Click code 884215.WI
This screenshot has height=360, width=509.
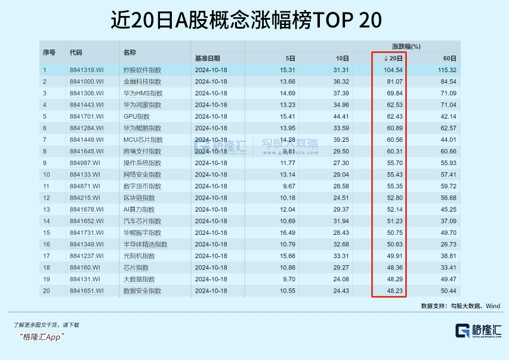pyautogui.click(x=85, y=198)
